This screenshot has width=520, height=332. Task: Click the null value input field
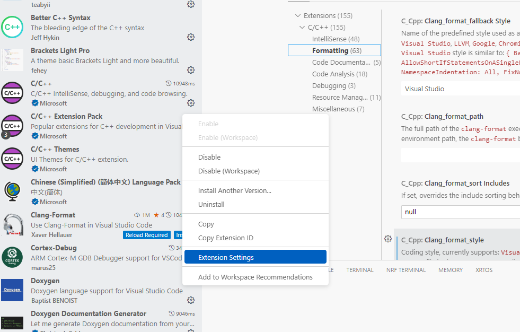pos(460,212)
